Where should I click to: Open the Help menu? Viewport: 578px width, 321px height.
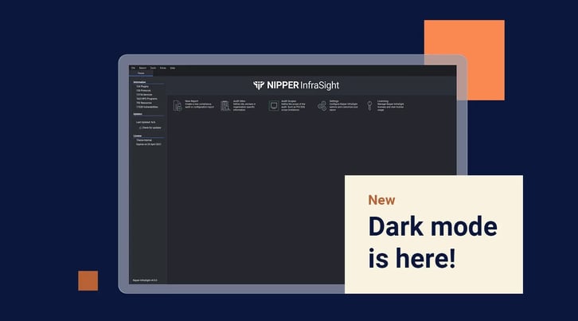[173, 68]
